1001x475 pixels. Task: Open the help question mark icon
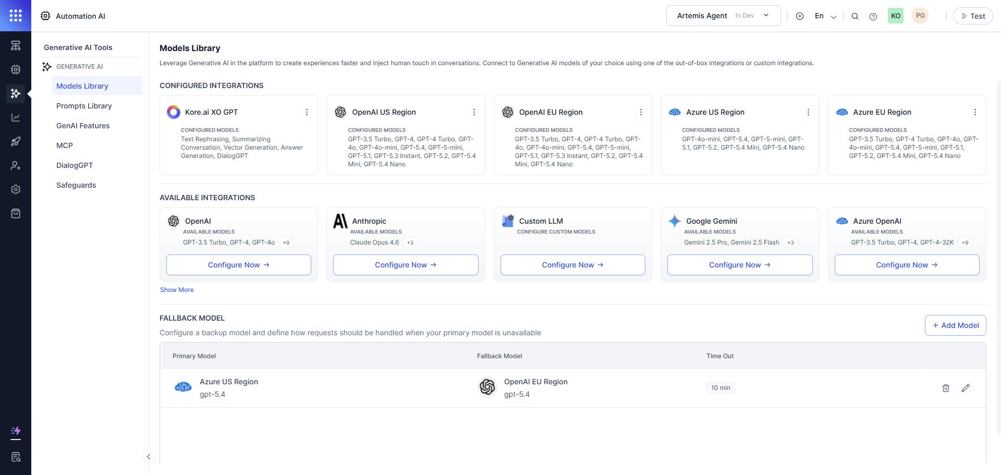pyautogui.click(x=873, y=16)
